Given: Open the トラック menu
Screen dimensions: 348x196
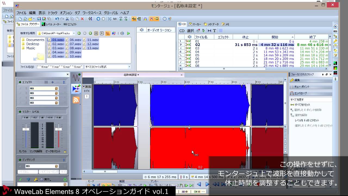Looking at the screenshot, I should pos(52,13).
